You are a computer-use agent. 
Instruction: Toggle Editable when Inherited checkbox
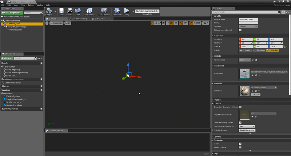point(240,30)
